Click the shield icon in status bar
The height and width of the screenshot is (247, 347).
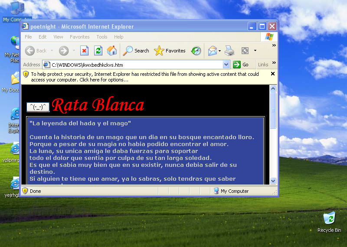tap(25, 191)
